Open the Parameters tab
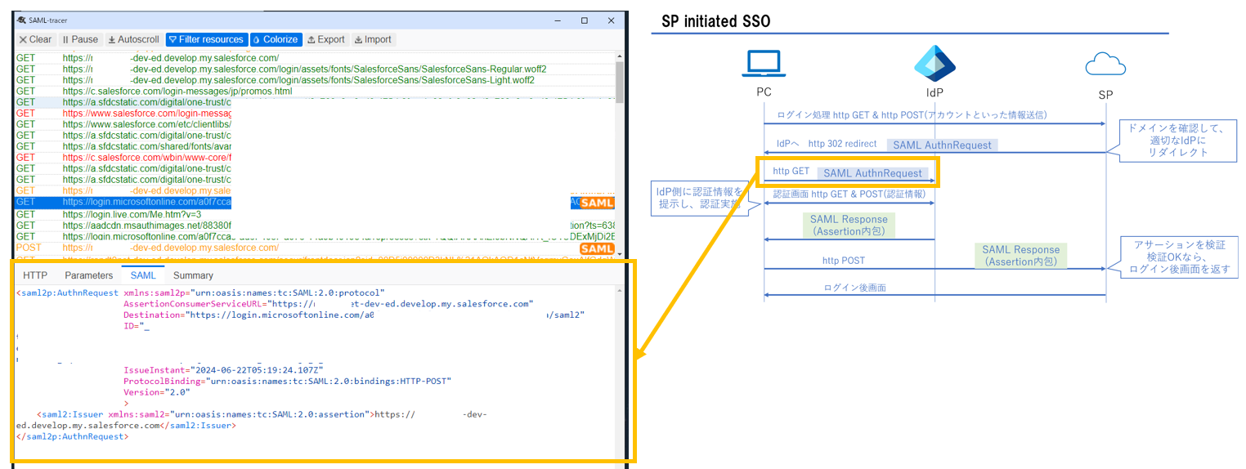Viewport: 1246px width, 469px height. 89,275
